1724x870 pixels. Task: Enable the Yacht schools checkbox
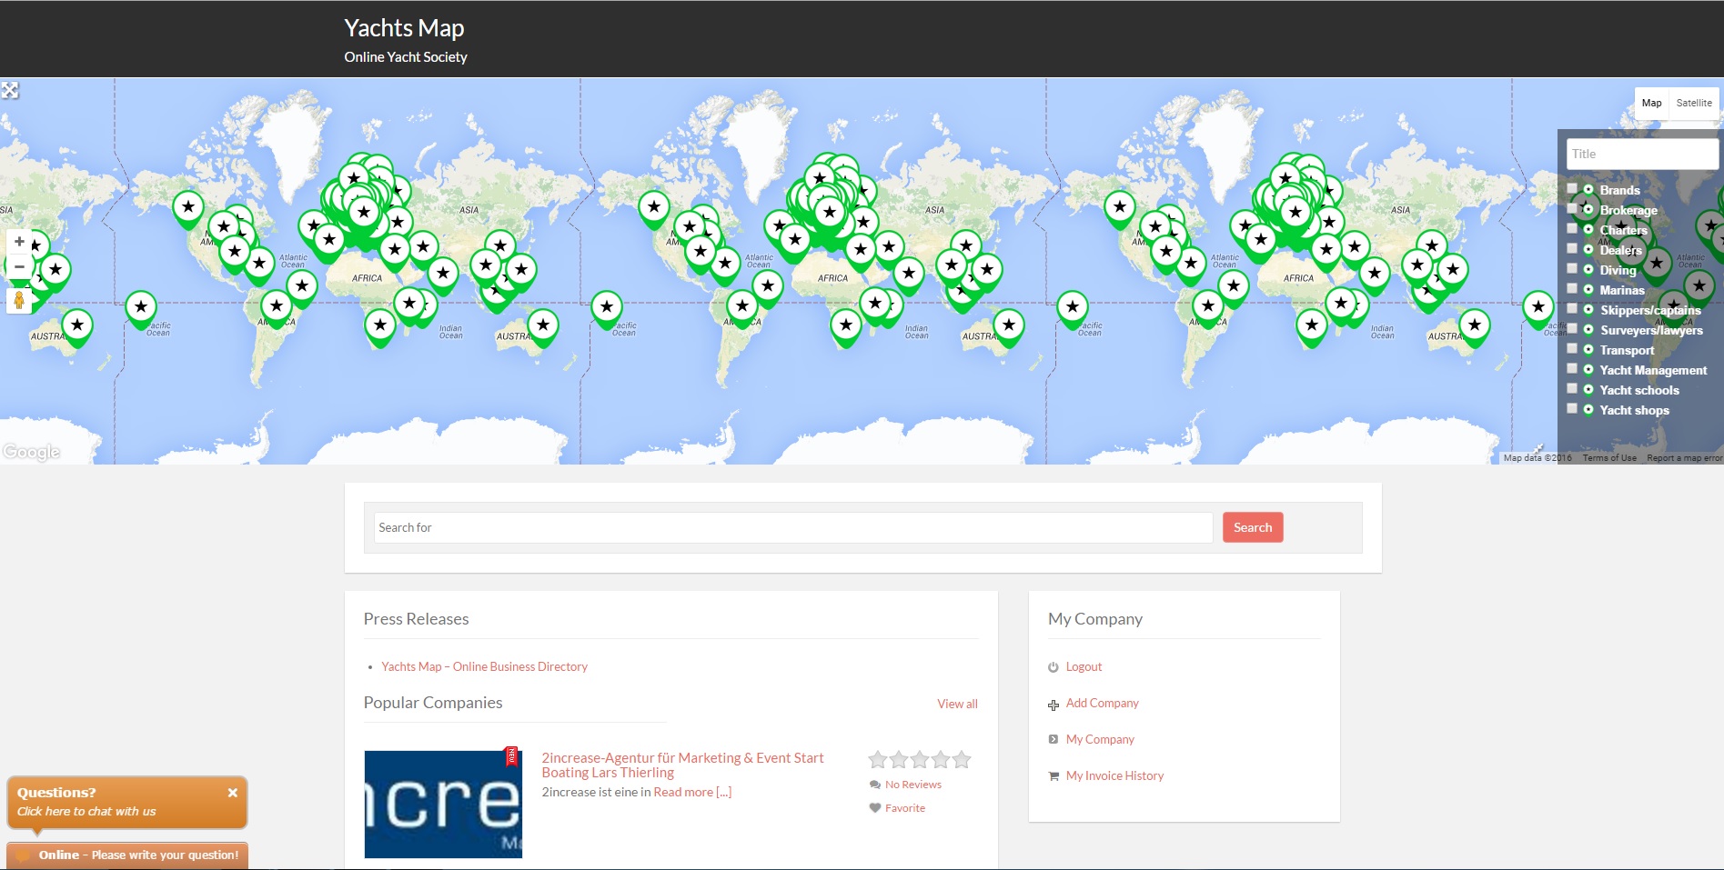tap(1572, 388)
